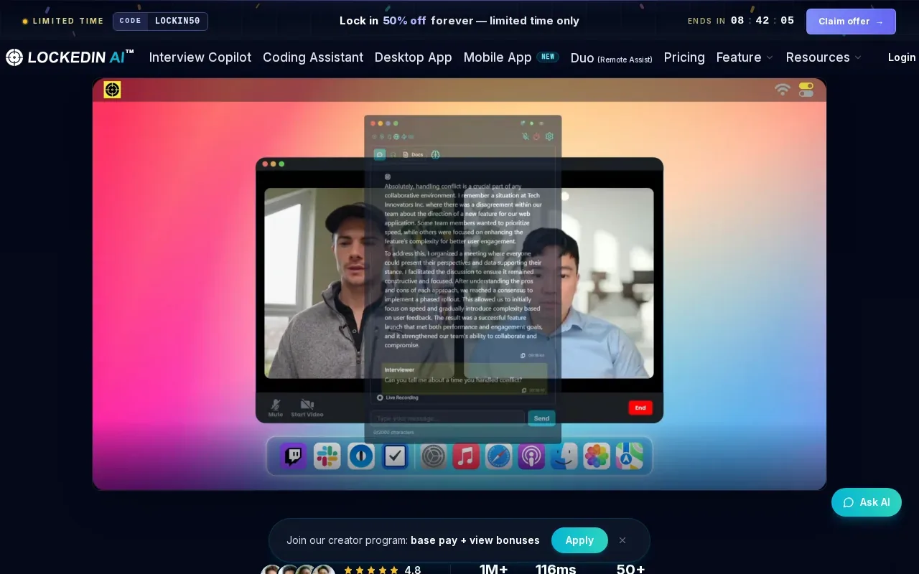Open the Podcasts app in the dock

pyautogui.click(x=531, y=456)
